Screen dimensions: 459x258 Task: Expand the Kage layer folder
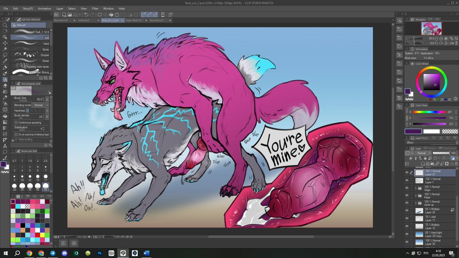[x=416, y=195]
